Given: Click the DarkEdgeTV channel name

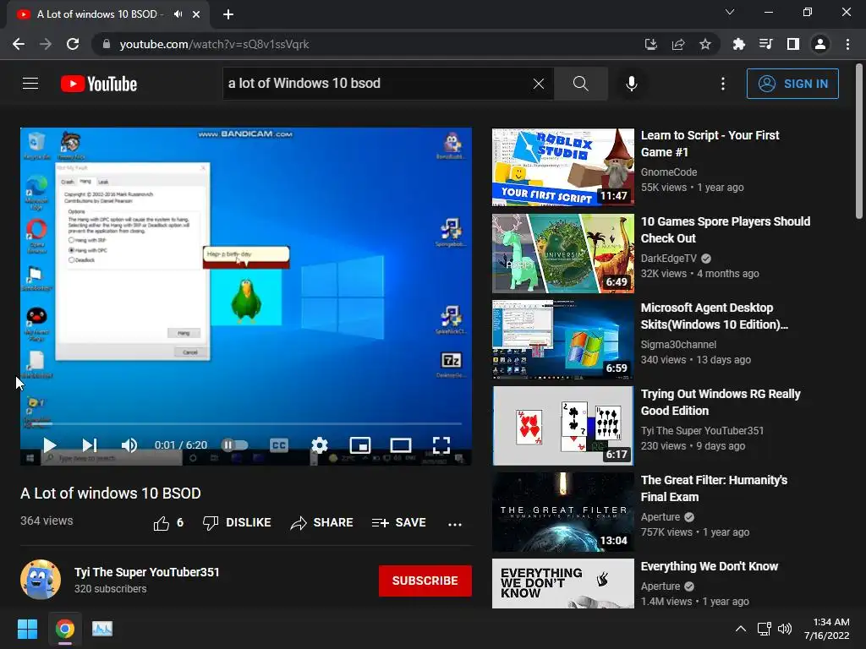Looking at the screenshot, I should click(x=668, y=259).
